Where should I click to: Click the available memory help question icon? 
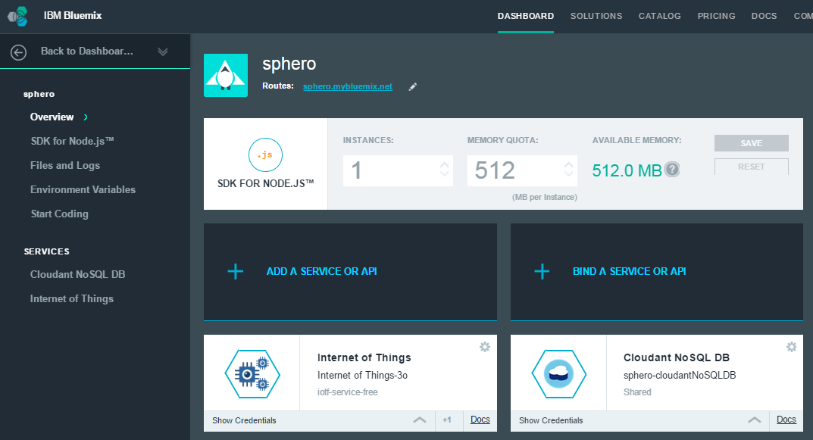coord(672,170)
